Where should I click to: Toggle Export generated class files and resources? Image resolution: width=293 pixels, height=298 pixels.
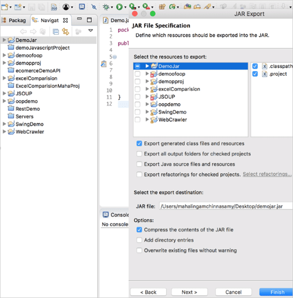pyautogui.click(x=139, y=143)
